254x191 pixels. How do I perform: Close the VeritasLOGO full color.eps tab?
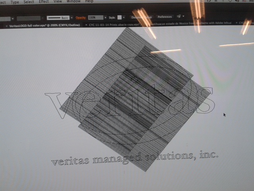7,26
